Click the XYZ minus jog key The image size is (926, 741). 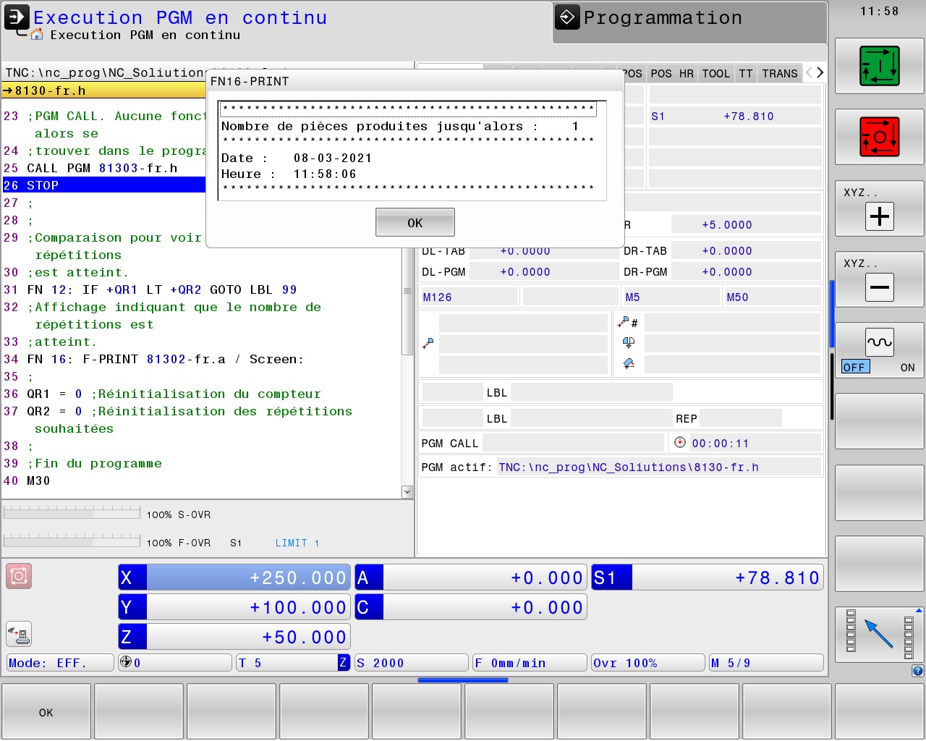[879, 287]
